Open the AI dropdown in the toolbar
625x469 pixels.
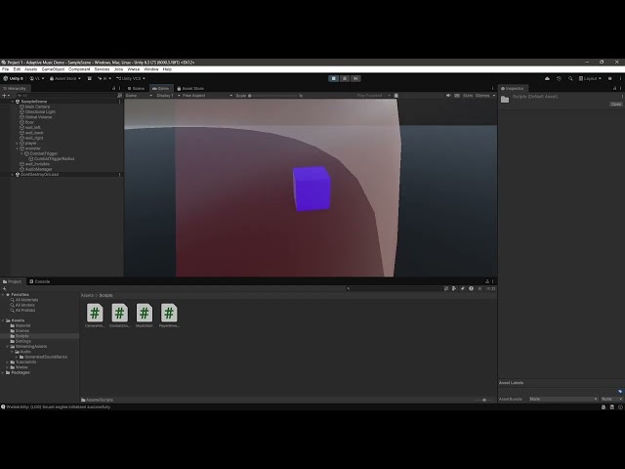[x=104, y=78]
